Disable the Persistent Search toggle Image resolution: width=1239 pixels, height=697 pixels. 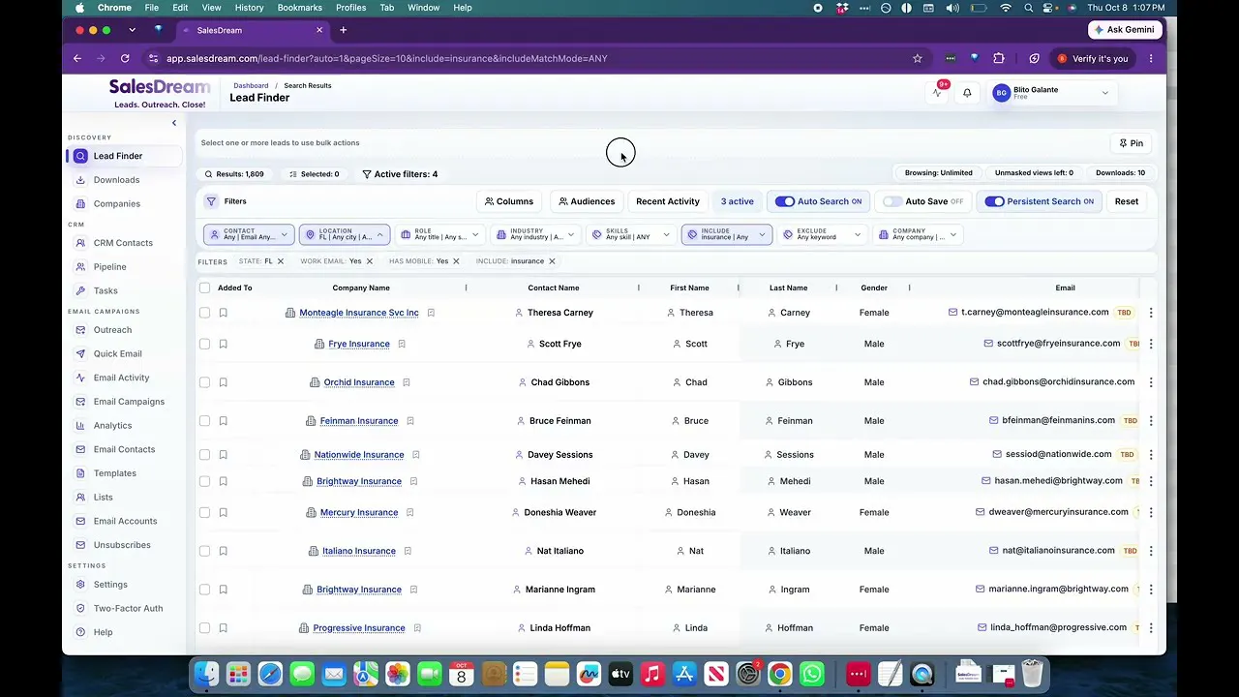coord(994,201)
